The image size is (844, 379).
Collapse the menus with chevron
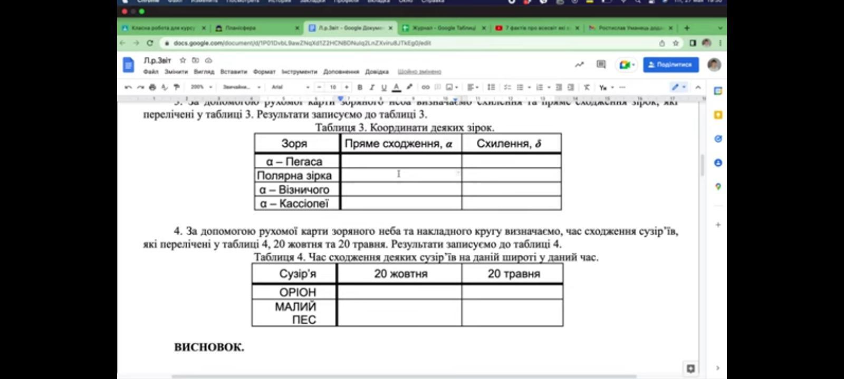[x=698, y=87]
